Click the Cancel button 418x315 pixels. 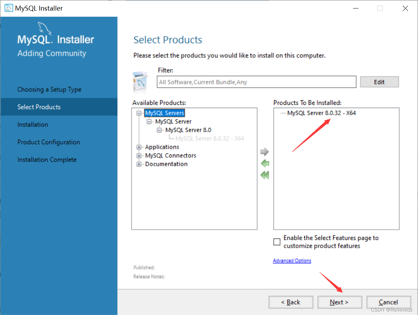click(388, 302)
